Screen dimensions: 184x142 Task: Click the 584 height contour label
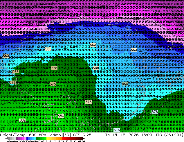(x=61, y=116)
